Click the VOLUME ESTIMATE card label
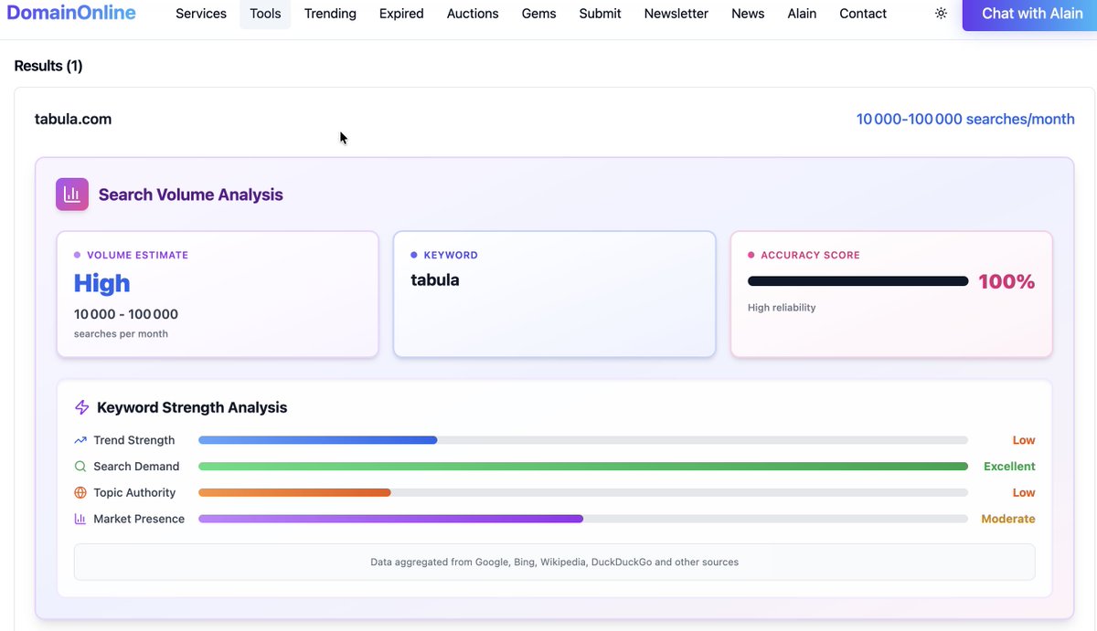 pyautogui.click(x=137, y=256)
